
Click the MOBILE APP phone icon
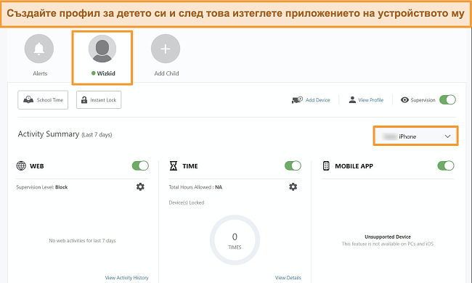[x=326, y=165]
